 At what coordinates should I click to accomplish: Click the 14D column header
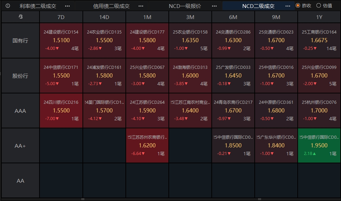(104, 17)
